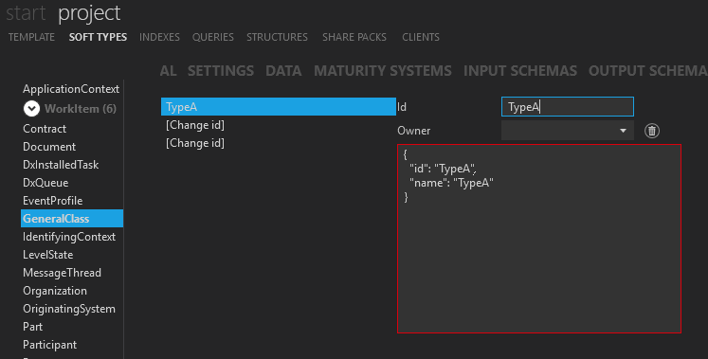Select Contract soft type
Image resolution: width=708 pixels, height=359 pixels.
coord(45,129)
